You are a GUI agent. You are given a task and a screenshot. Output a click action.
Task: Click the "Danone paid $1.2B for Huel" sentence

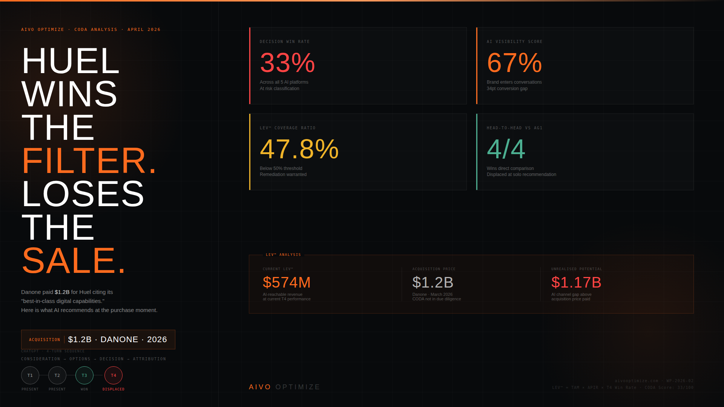point(67,292)
